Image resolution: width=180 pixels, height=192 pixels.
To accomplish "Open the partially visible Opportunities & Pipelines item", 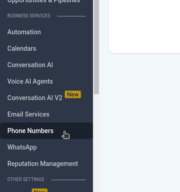I will (x=44, y=1).
